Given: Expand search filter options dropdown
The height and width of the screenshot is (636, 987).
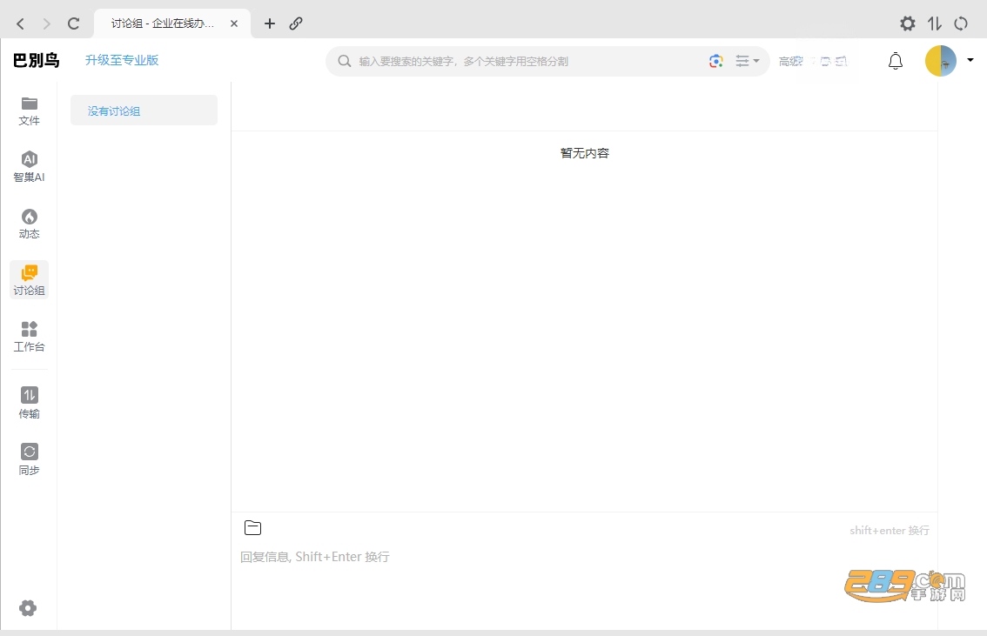Looking at the screenshot, I should (747, 61).
